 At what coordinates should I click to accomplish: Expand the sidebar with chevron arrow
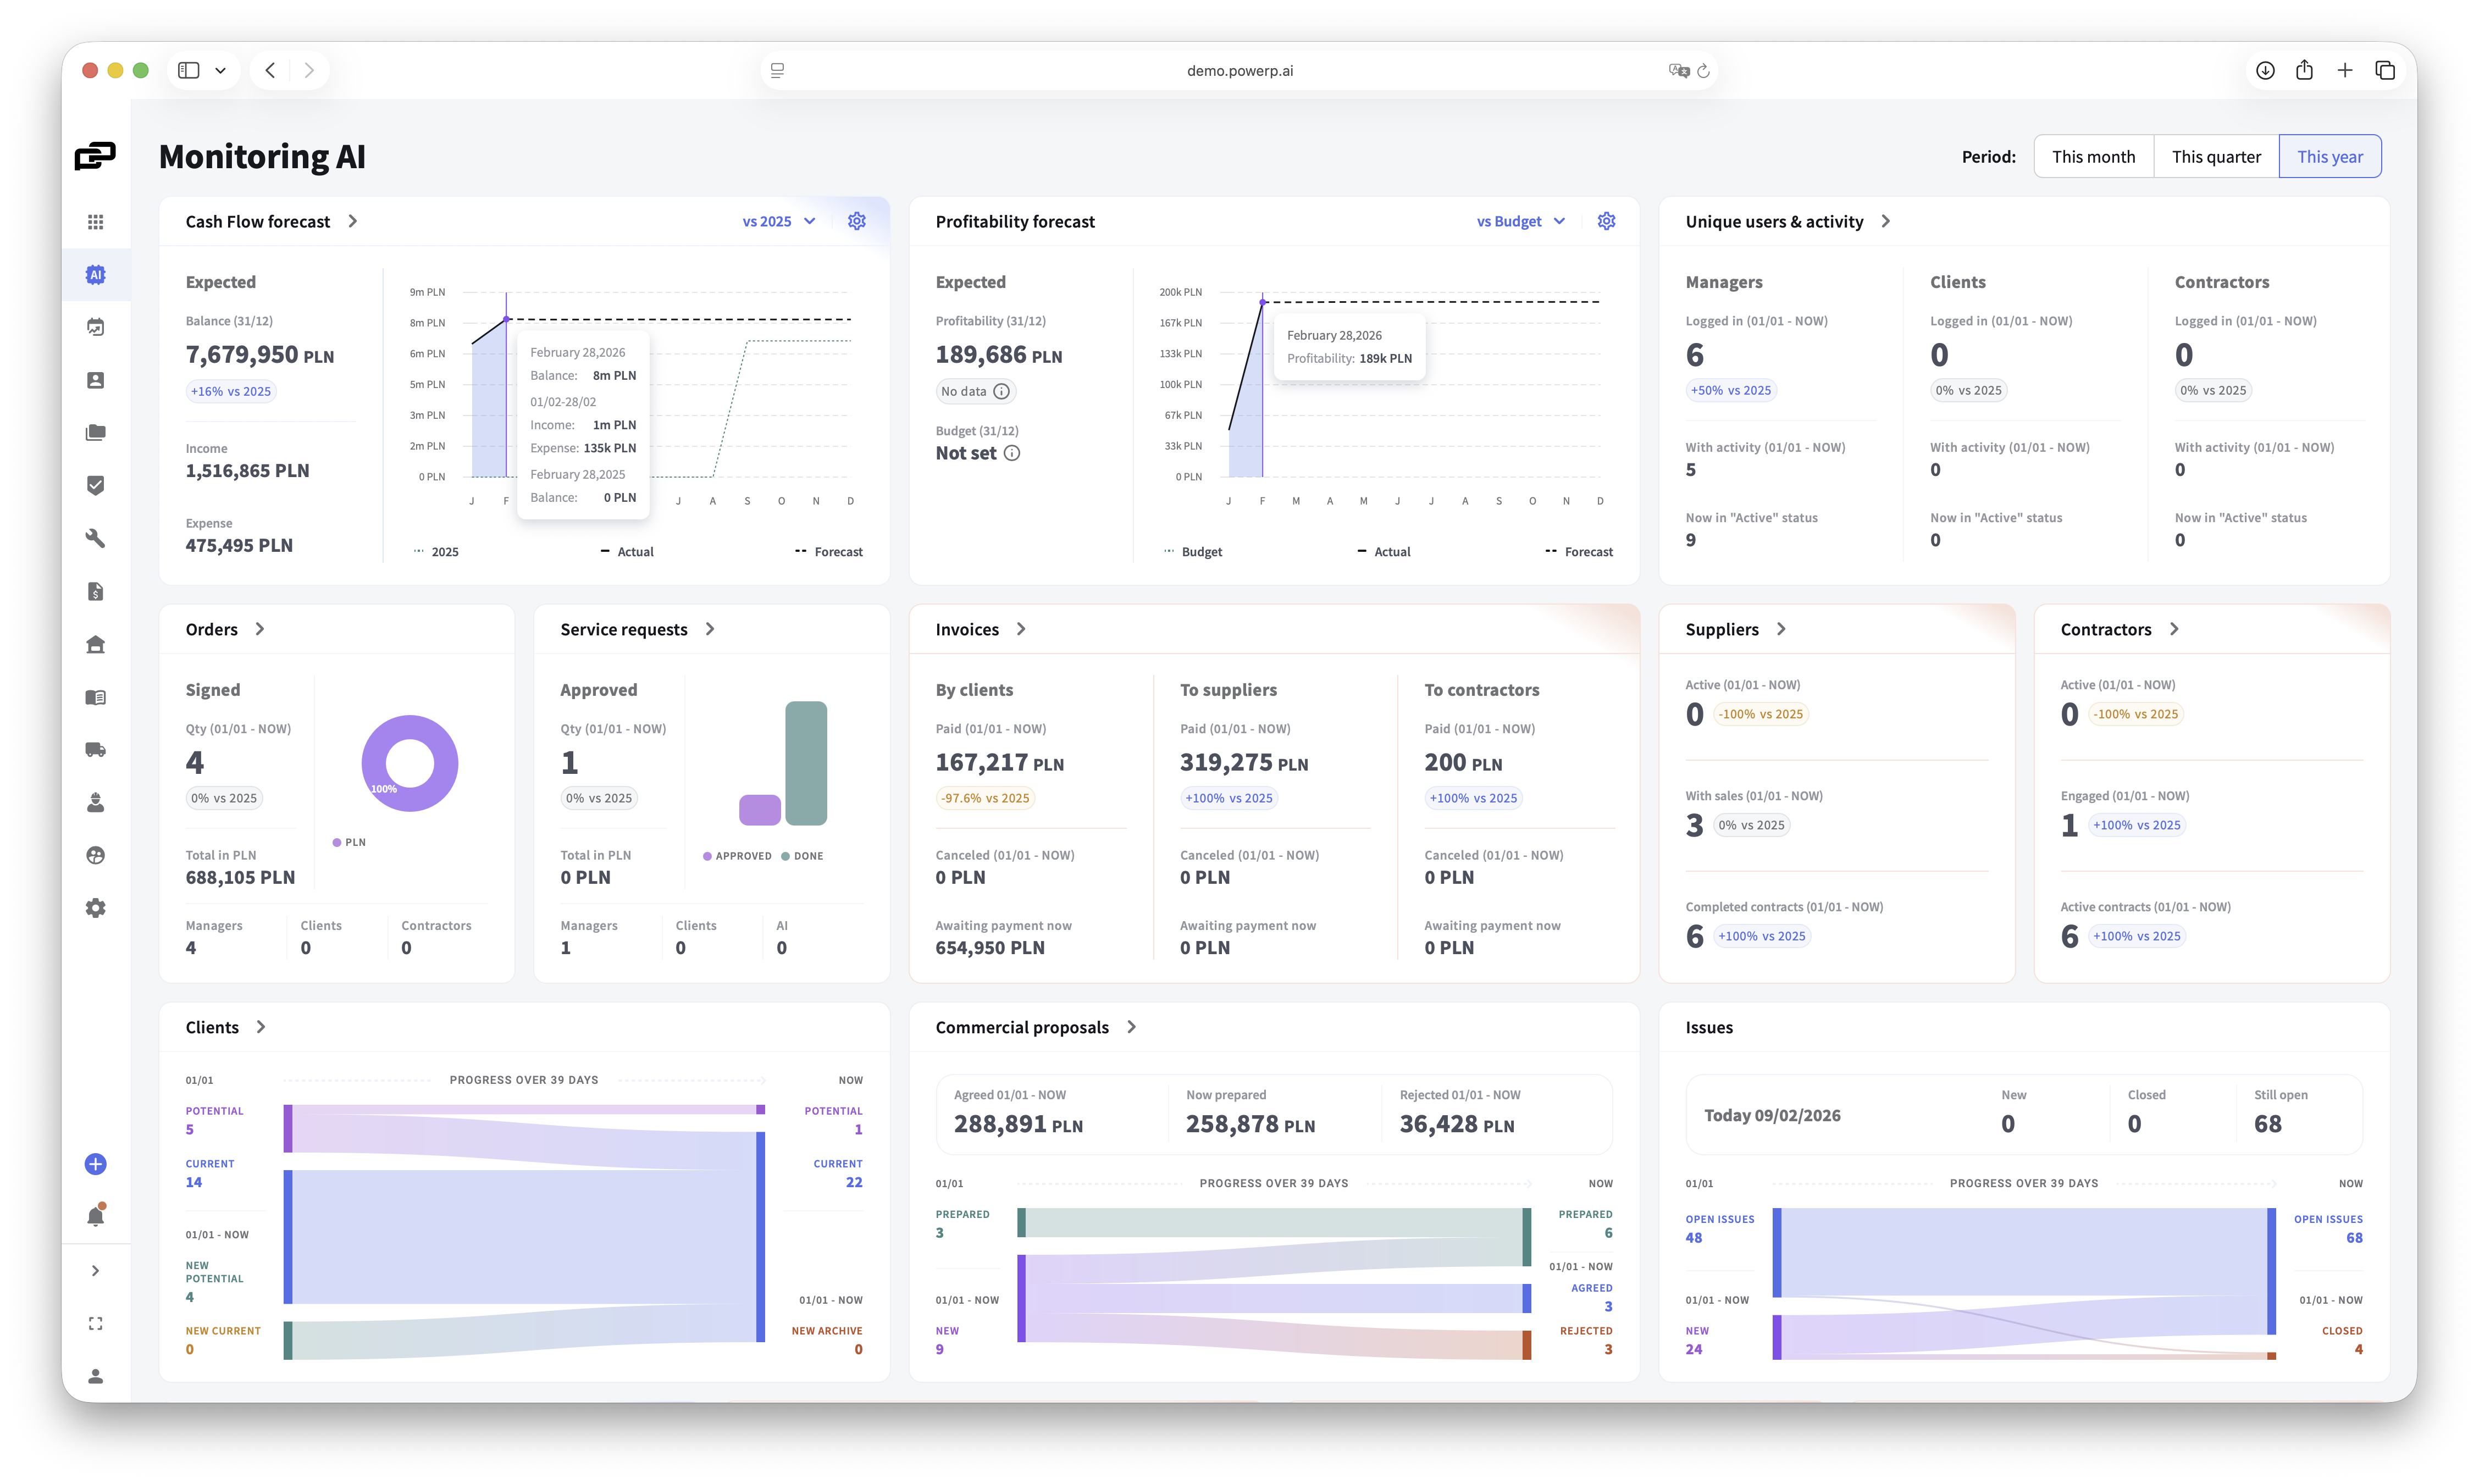click(95, 1271)
